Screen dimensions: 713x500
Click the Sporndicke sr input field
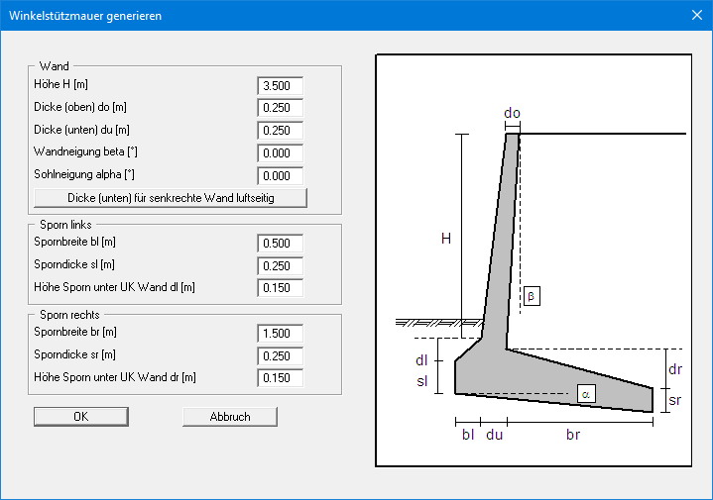click(x=280, y=355)
